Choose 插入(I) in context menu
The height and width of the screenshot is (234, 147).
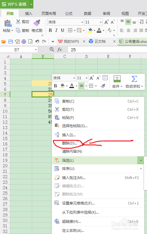[98, 135]
